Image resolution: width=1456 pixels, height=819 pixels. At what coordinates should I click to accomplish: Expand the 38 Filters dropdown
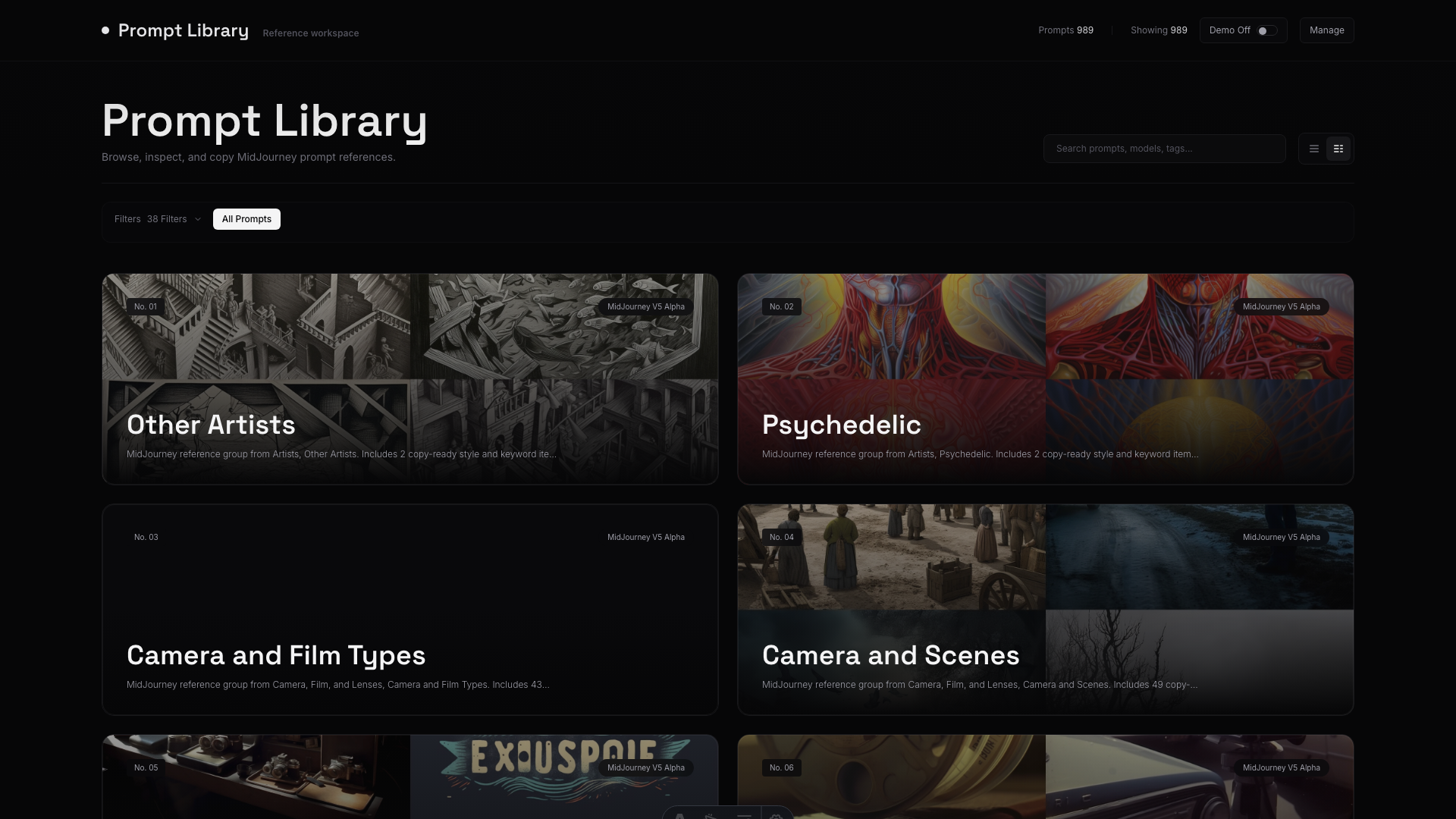(158, 219)
